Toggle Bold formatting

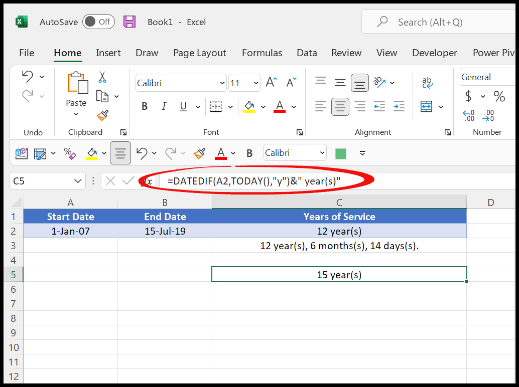pyautogui.click(x=144, y=106)
